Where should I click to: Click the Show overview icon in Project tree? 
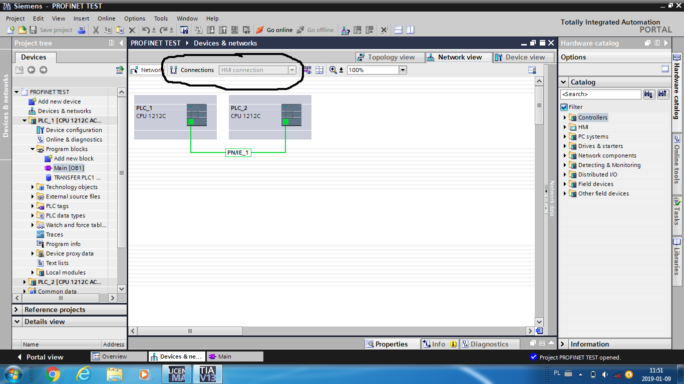pyautogui.click(x=120, y=70)
